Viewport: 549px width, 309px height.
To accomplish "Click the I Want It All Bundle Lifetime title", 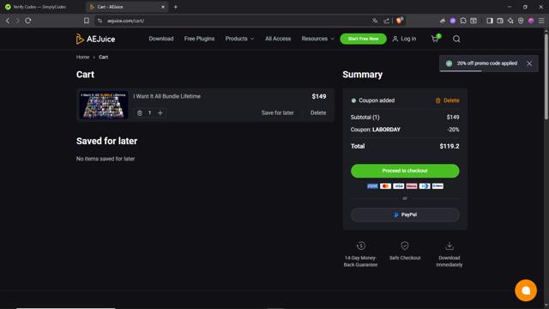I will [x=167, y=96].
